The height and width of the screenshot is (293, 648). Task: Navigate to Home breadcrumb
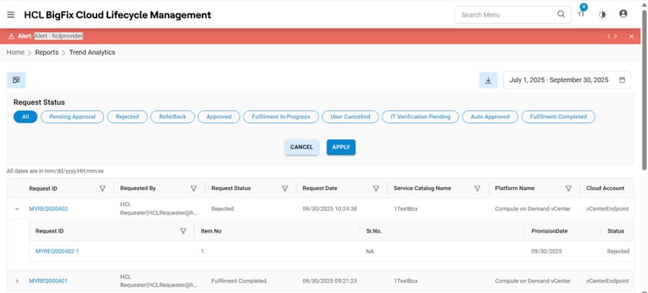(15, 53)
